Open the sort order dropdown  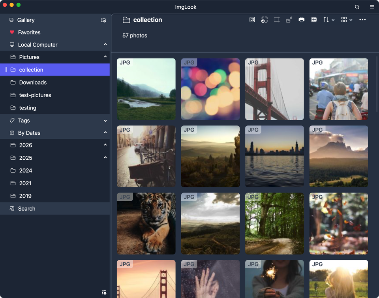328,20
